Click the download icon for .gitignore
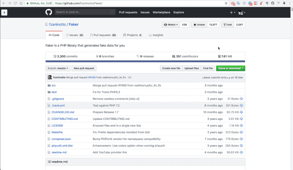Screen dimensions: 293x170 241,99
